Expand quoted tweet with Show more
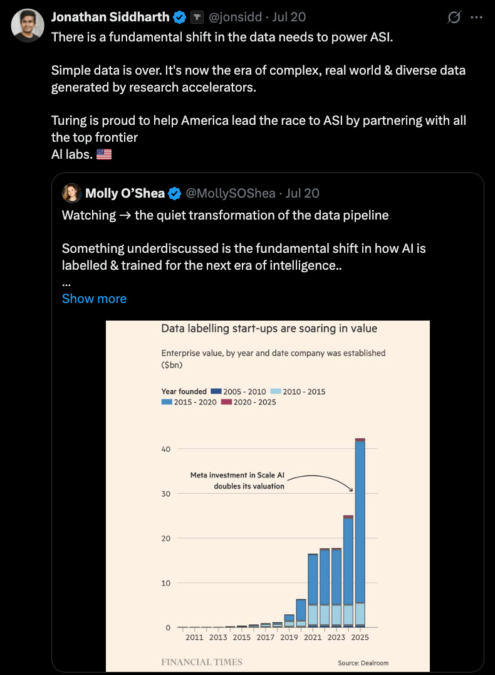The image size is (495, 675). (94, 299)
